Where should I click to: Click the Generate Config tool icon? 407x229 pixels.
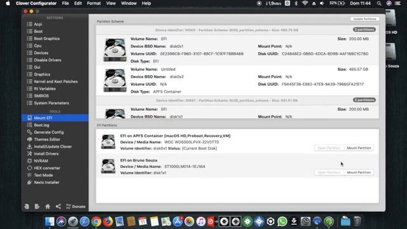click(x=30, y=132)
